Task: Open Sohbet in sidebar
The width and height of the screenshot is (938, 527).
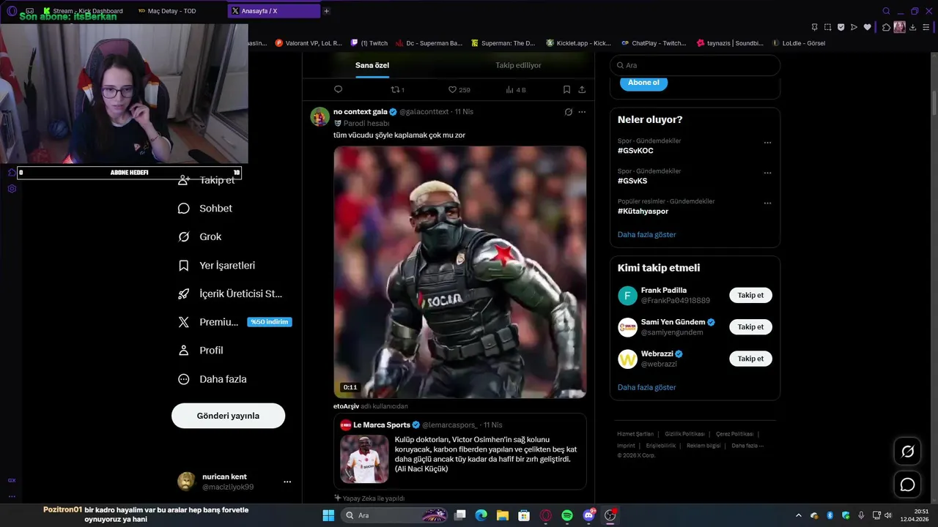Action: click(205, 209)
